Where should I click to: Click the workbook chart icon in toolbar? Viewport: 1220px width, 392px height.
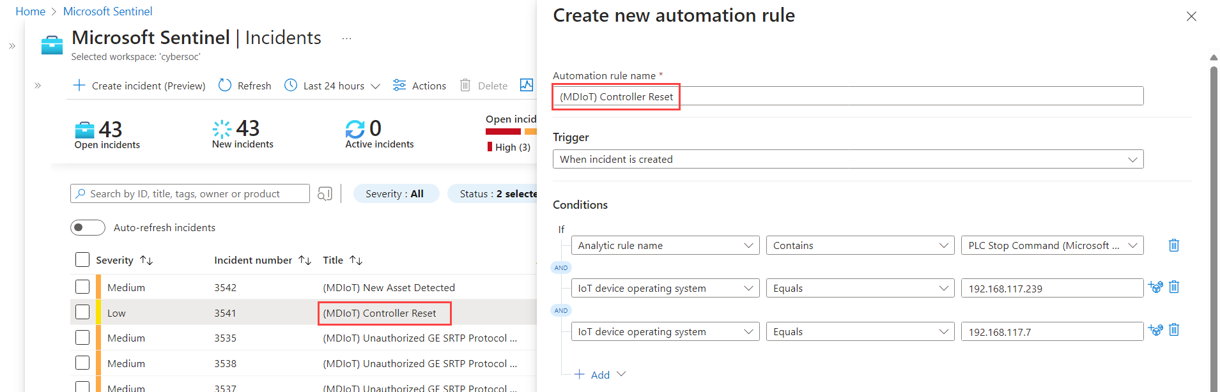(x=527, y=85)
